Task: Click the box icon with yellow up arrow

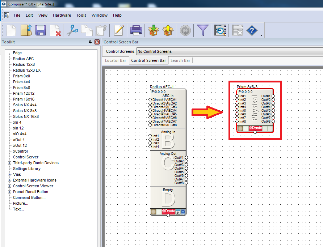Action: (x=168, y=30)
